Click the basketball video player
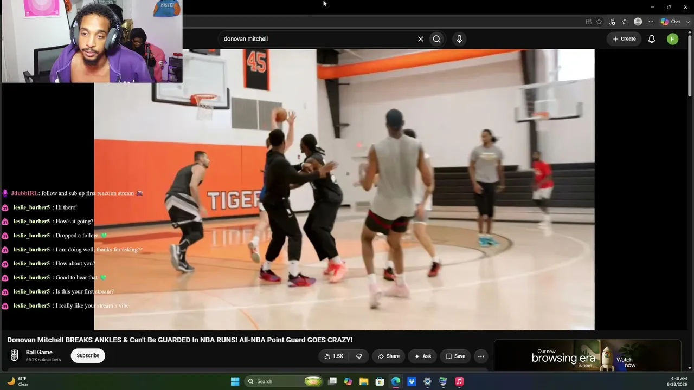The image size is (694, 390). 344,190
